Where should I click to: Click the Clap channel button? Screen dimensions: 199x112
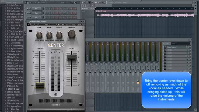click(x=36, y=13)
